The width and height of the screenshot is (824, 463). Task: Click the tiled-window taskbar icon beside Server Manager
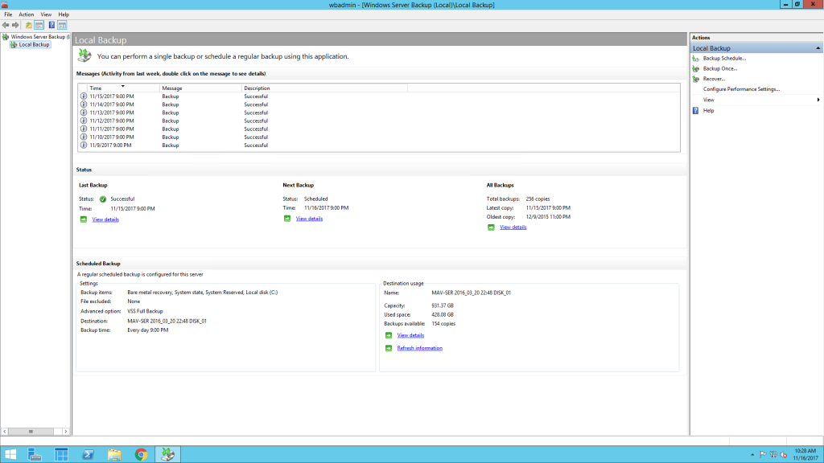61,455
